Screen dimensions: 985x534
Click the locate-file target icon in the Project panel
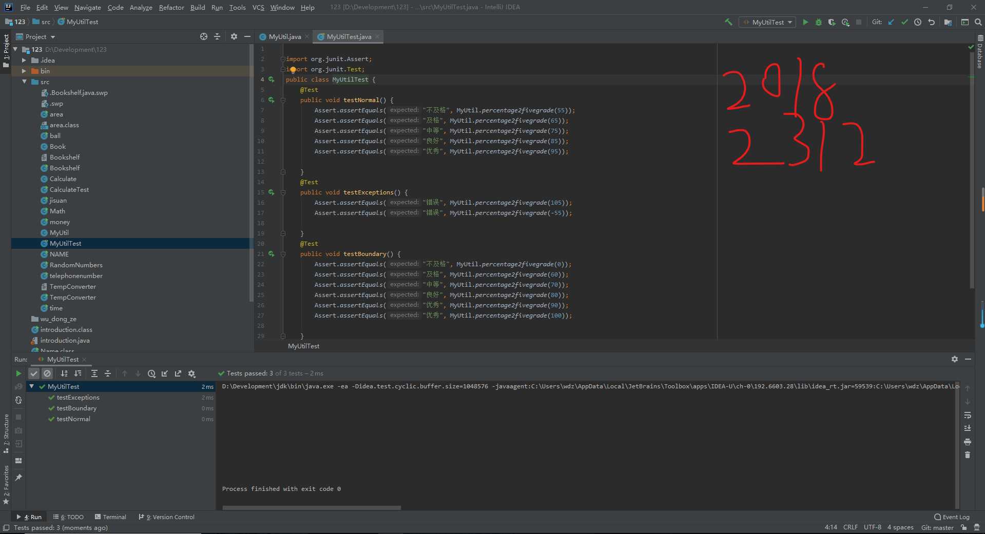coord(204,36)
